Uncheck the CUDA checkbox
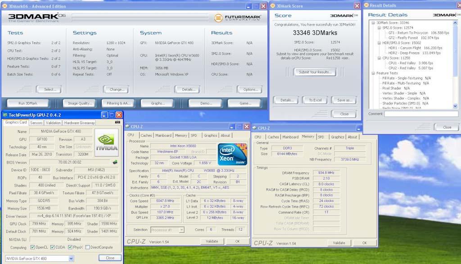 52,247
